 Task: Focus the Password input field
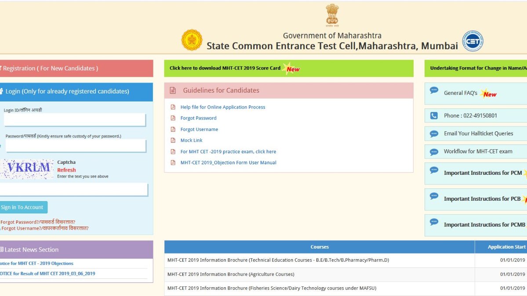pyautogui.click(x=75, y=146)
